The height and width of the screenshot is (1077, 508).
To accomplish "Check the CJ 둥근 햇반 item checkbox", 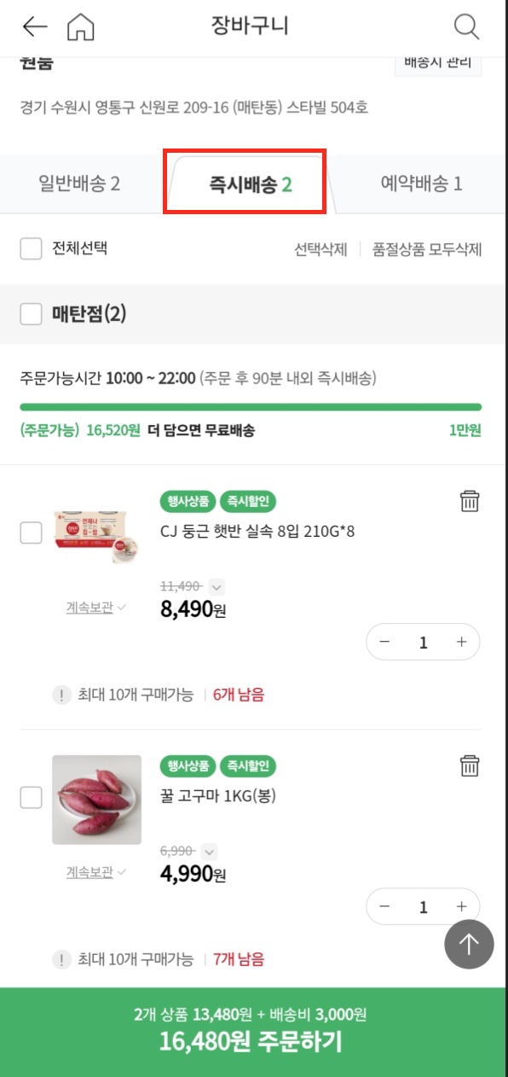I will 30,533.
